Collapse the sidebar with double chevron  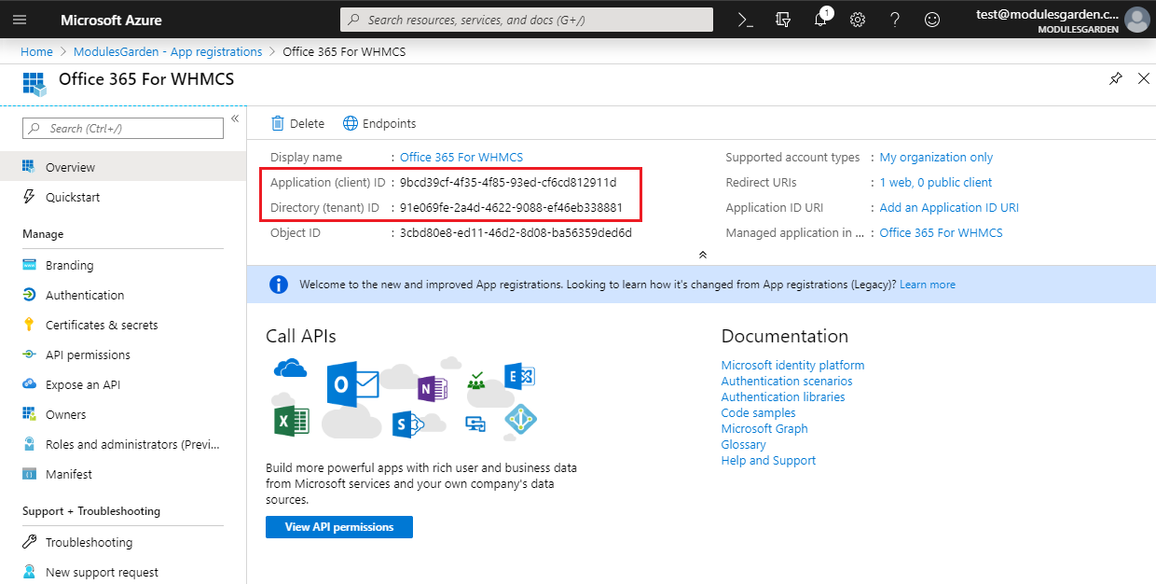click(x=235, y=118)
